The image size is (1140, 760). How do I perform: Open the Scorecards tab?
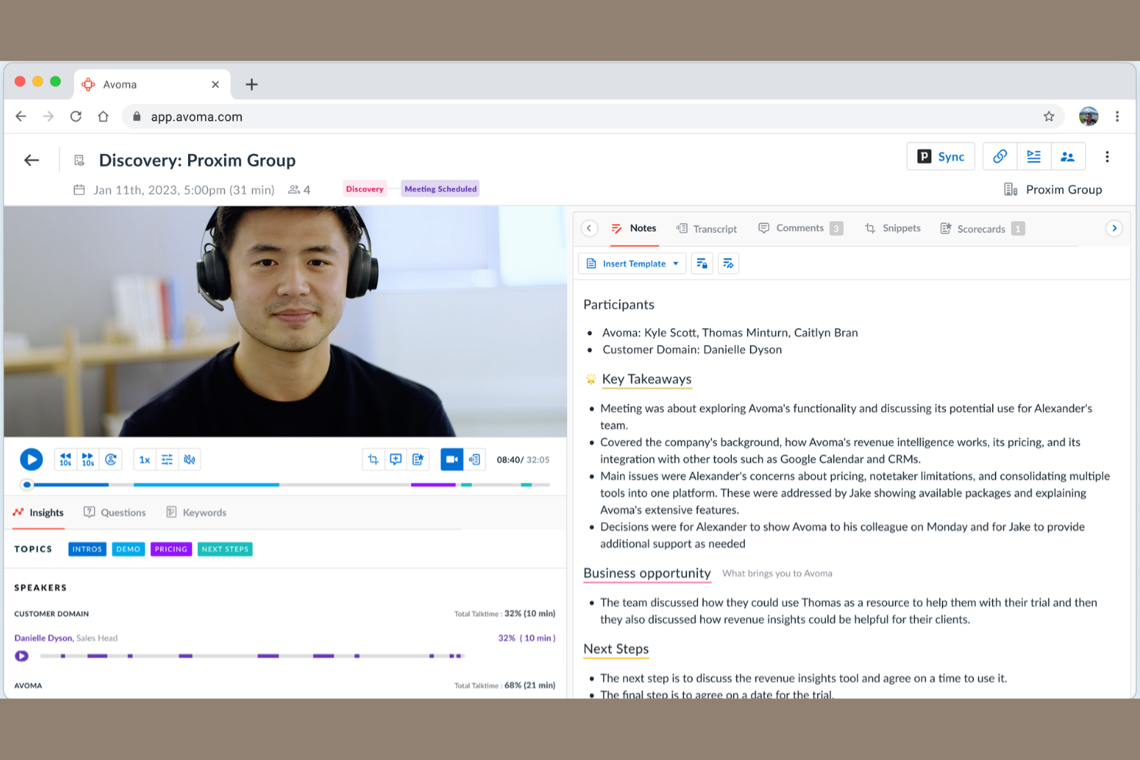tap(981, 228)
